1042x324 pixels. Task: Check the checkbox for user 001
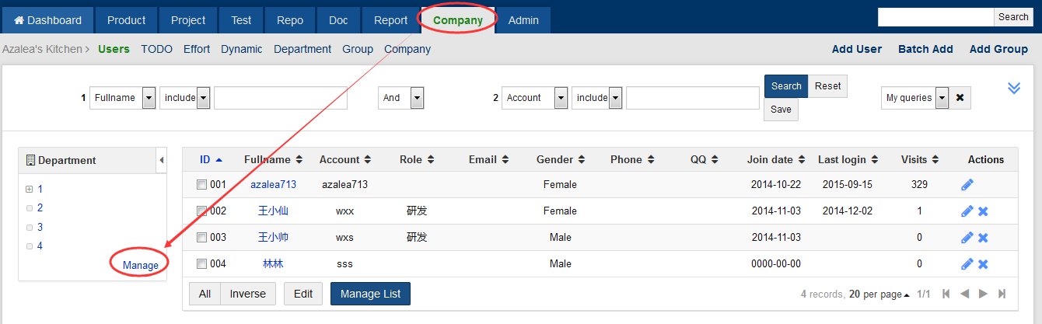pyautogui.click(x=201, y=185)
